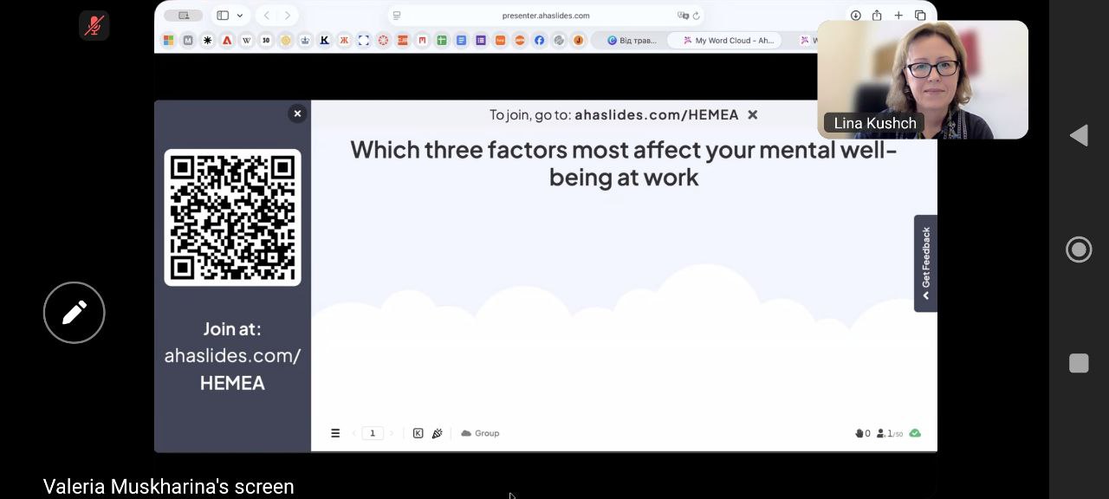Screen dimensions: 1109x499
Task: Open the keyboard shortcuts K icon
Action: pyautogui.click(x=418, y=433)
